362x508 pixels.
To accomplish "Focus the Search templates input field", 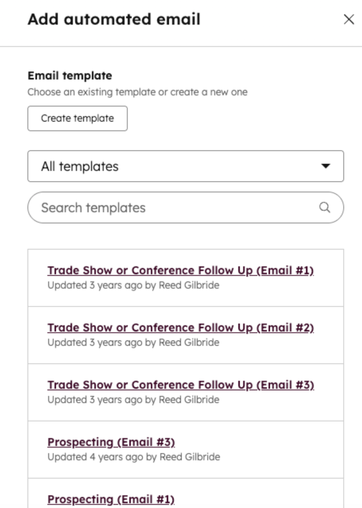I will 175,207.
